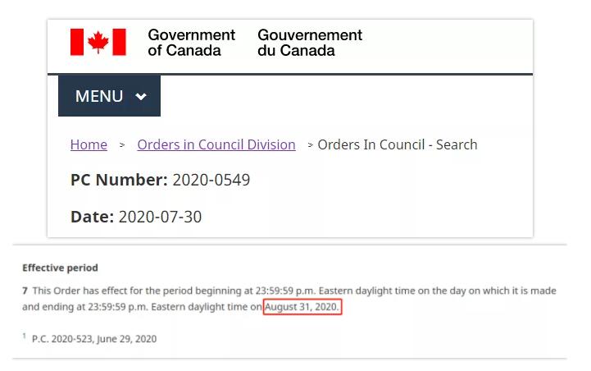Open the MENU button
Screen dimensions: 591x371
[99, 96]
